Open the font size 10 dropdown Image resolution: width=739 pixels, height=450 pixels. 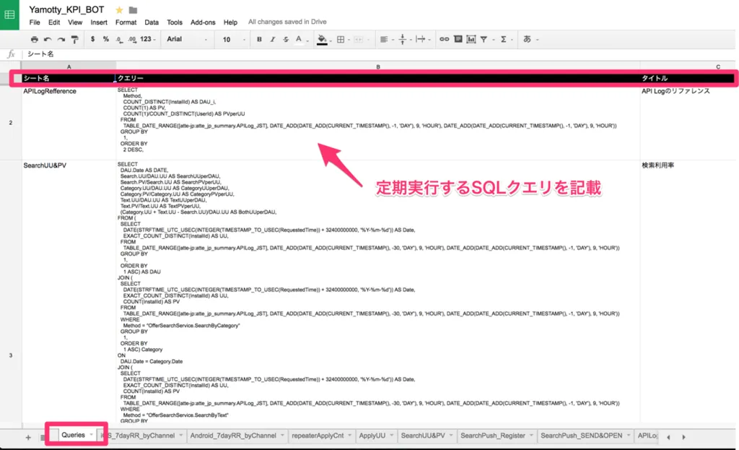pos(232,39)
